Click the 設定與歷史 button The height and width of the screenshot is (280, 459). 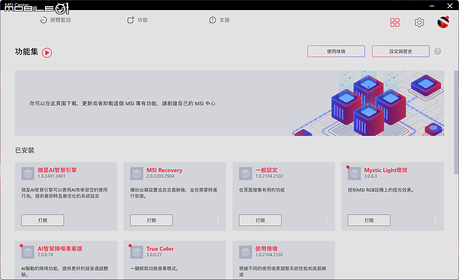click(x=401, y=51)
